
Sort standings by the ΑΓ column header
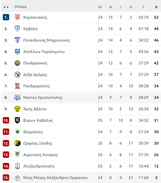coord(100,7)
